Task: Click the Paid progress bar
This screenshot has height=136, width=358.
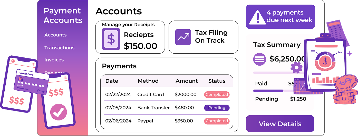Action: [268, 91]
